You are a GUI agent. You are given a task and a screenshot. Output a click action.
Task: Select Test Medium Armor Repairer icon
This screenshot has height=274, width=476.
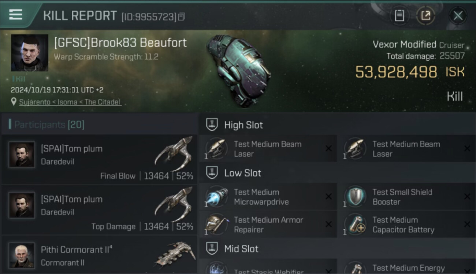216,224
